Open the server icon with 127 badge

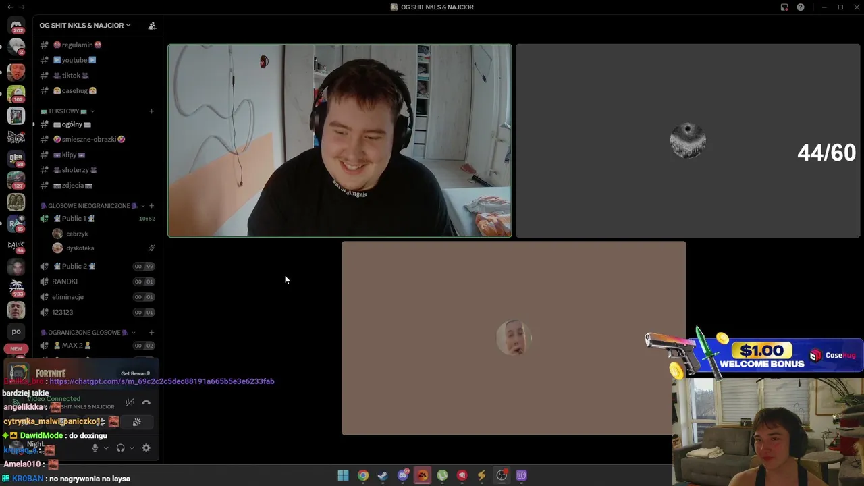16,180
